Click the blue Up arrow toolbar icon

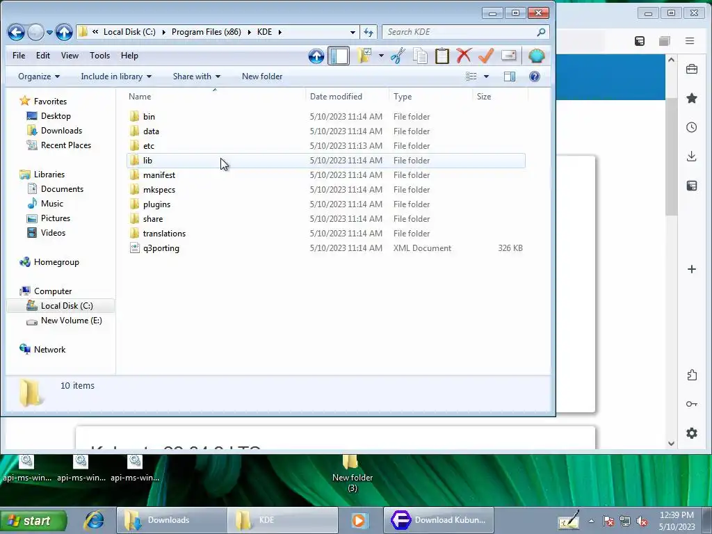pos(316,56)
